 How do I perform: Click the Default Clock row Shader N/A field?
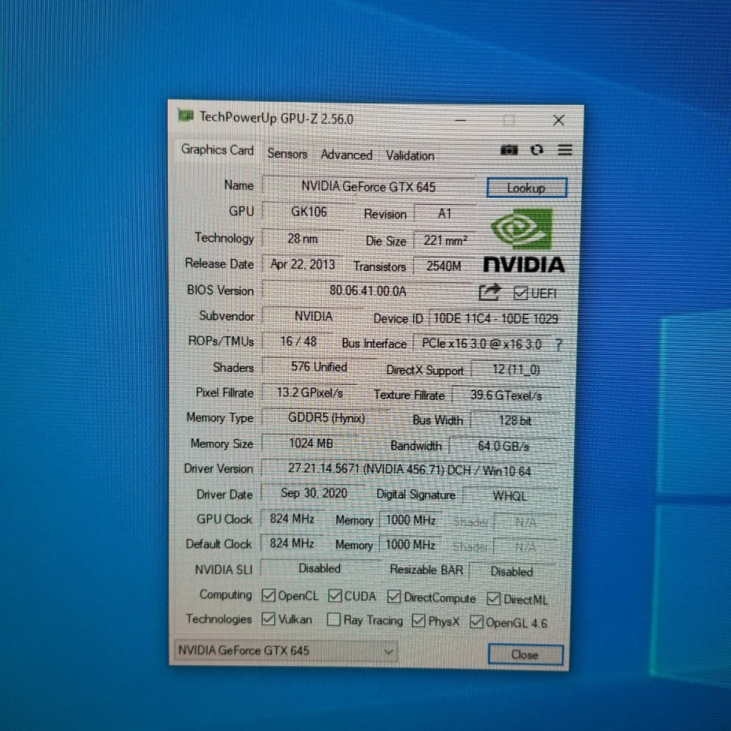(x=525, y=547)
